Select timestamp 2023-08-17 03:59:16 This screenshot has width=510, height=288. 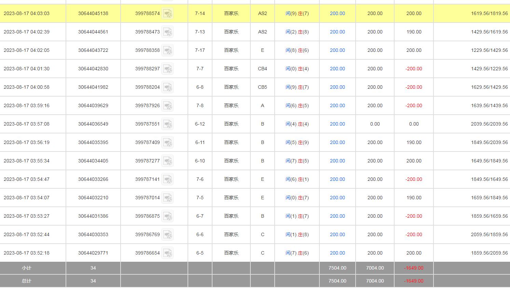[x=27, y=105]
